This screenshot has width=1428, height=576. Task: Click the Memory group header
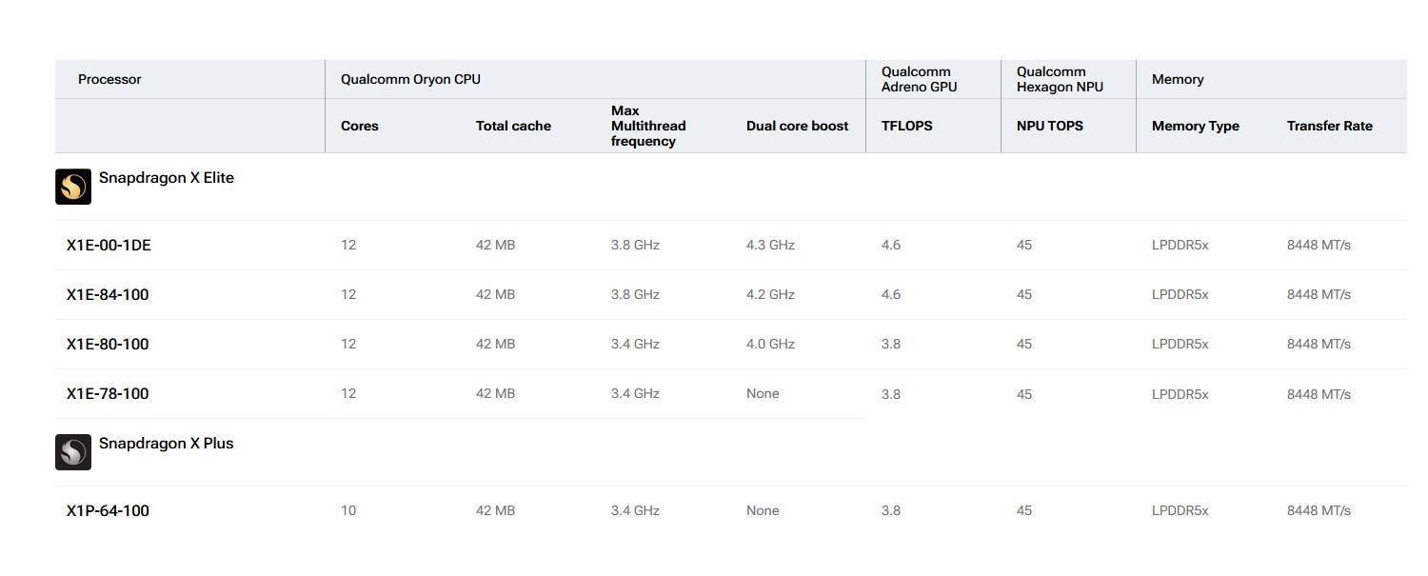(1178, 80)
